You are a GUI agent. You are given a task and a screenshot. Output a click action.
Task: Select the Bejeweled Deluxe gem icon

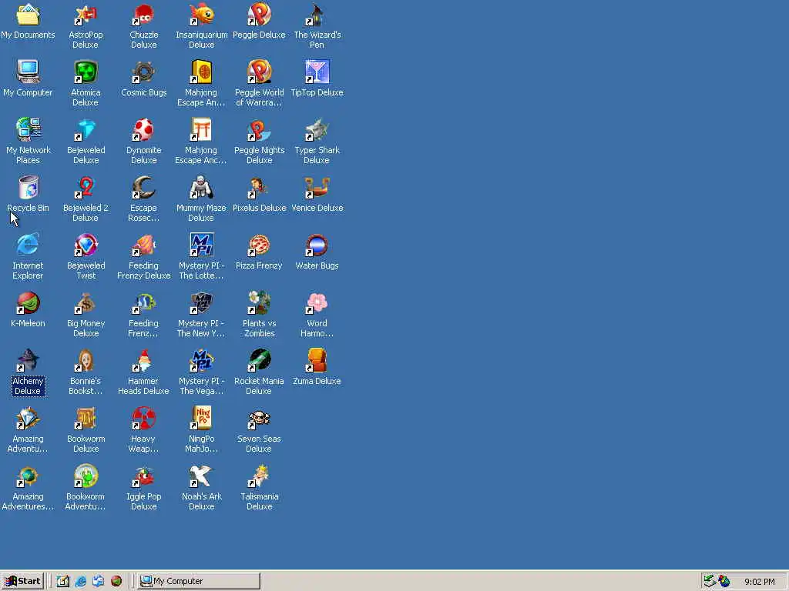86,129
